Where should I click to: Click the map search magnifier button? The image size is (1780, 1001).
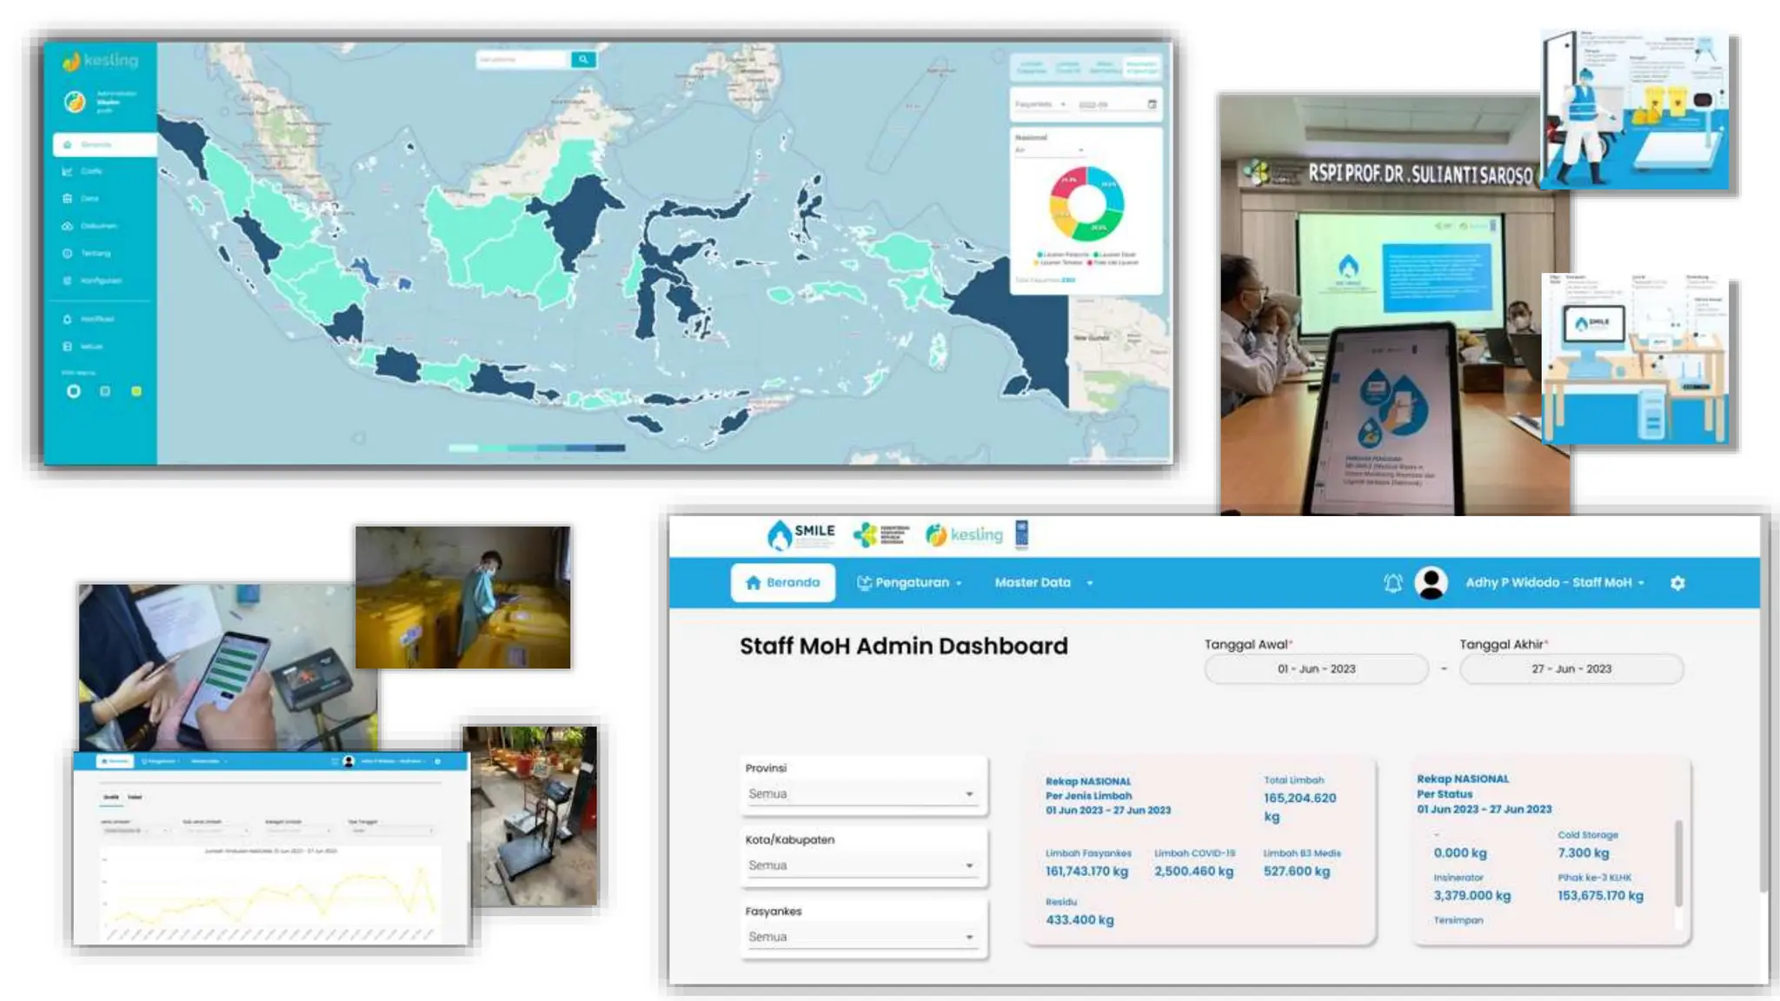(x=583, y=59)
